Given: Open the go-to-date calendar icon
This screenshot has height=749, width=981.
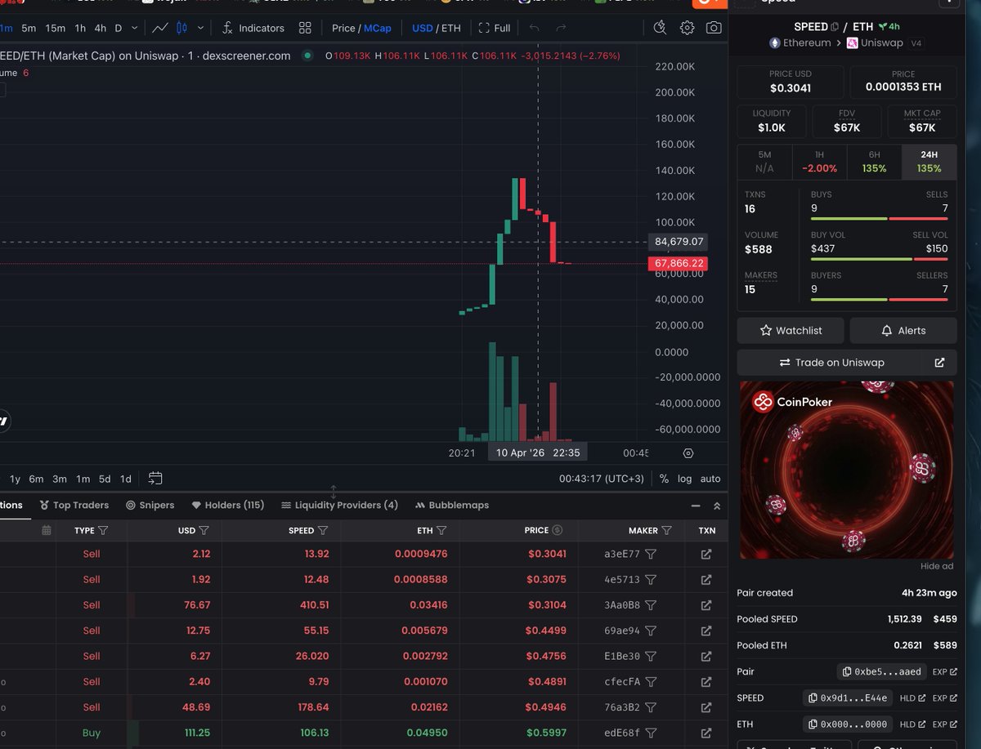Looking at the screenshot, I should (155, 479).
